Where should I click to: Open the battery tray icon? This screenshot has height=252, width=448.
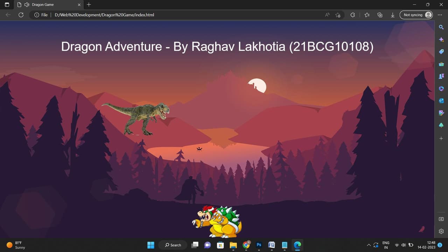point(411,245)
